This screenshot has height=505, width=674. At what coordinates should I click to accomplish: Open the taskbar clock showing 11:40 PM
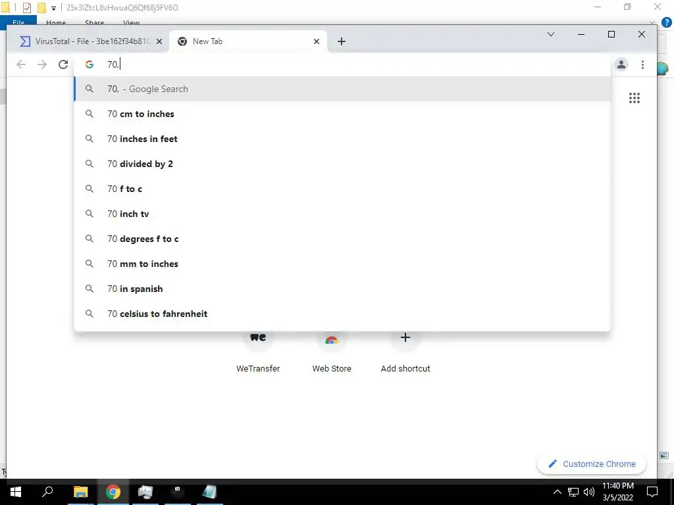click(618, 492)
